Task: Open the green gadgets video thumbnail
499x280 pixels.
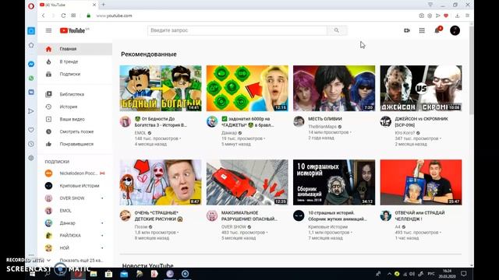Action: pyautogui.click(x=247, y=88)
